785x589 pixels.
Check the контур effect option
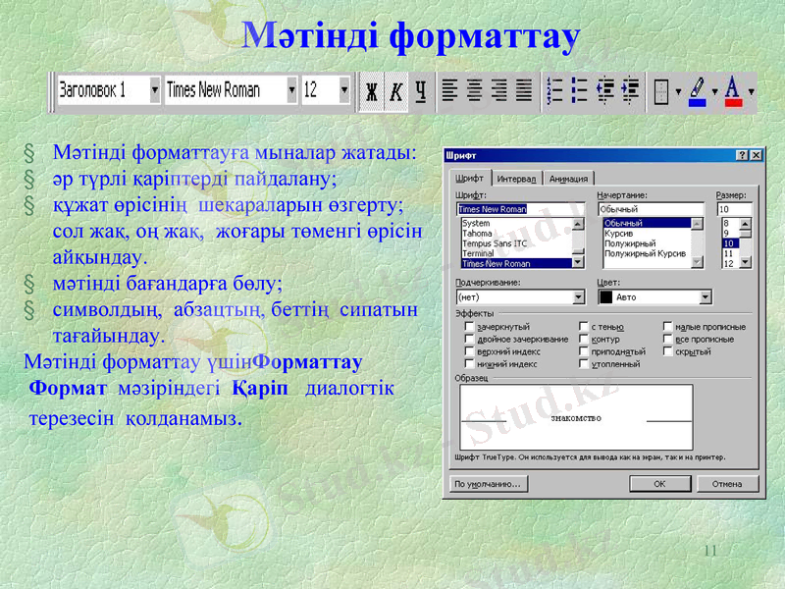(x=586, y=338)
